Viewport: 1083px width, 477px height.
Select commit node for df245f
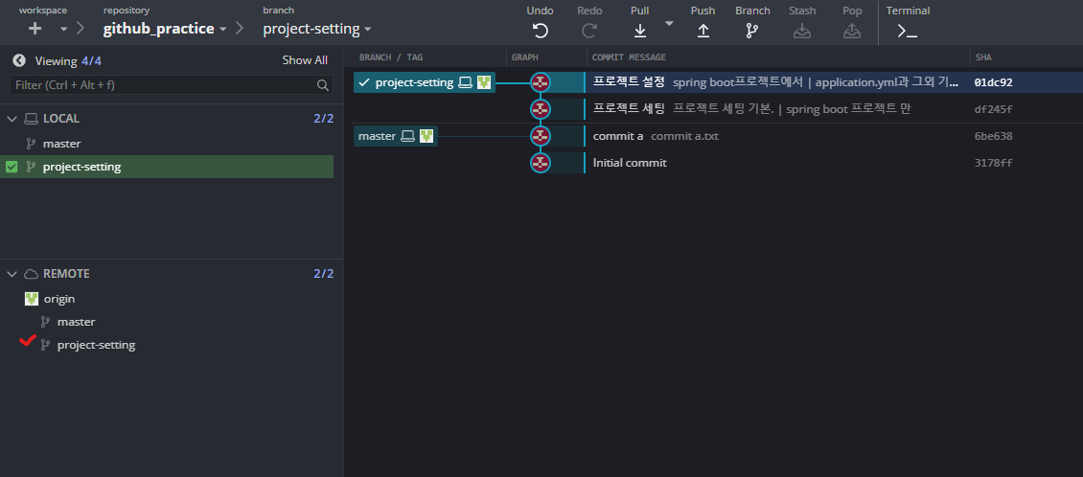tap(541, 109)
